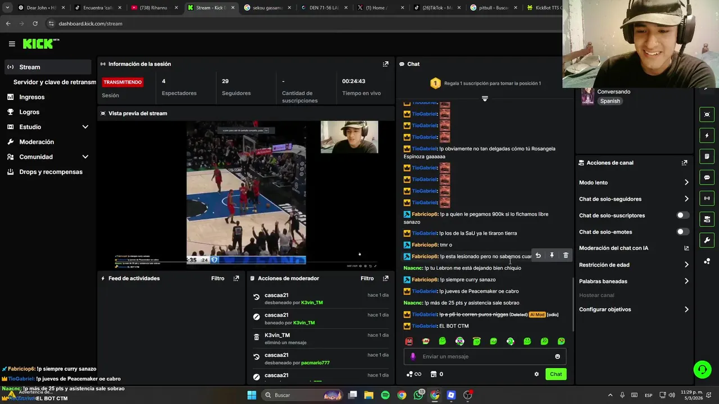Select Stream in left sidebar
The image size is (719, 404).
coord(48,67)
